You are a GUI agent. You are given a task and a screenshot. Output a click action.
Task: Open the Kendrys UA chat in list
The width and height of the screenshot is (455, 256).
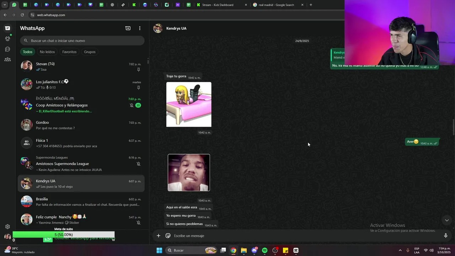click(81, 183)
